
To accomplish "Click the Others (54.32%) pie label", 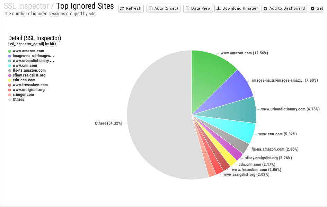I will click(108, 123).
